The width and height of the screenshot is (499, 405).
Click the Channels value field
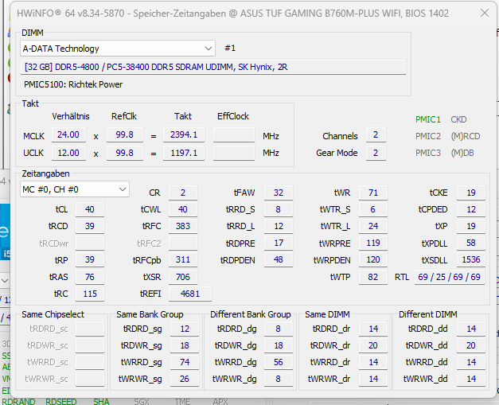376,135
